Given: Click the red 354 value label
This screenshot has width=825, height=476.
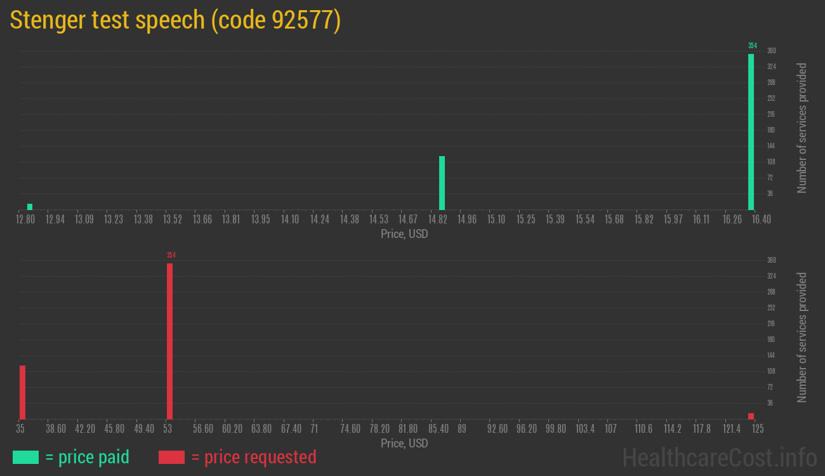Looking at the screenshot, I should click(171, 255).
